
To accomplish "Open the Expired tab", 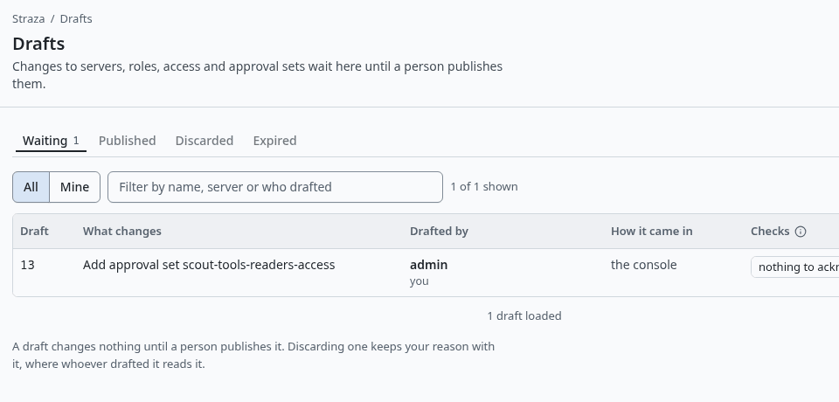I will [274, 141].
